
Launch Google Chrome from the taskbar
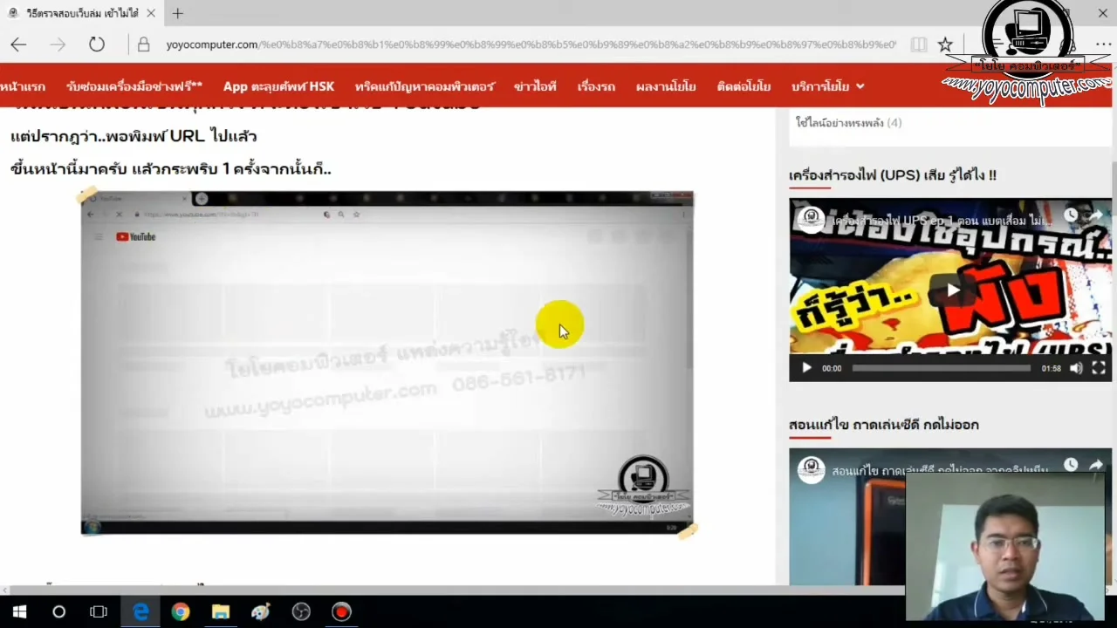coord(180,611)
